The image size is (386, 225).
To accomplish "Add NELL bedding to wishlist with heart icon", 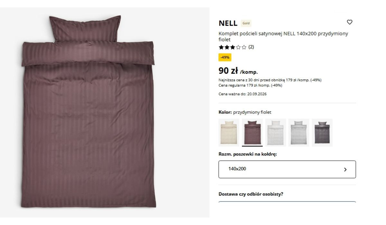I will pos(350,22).
